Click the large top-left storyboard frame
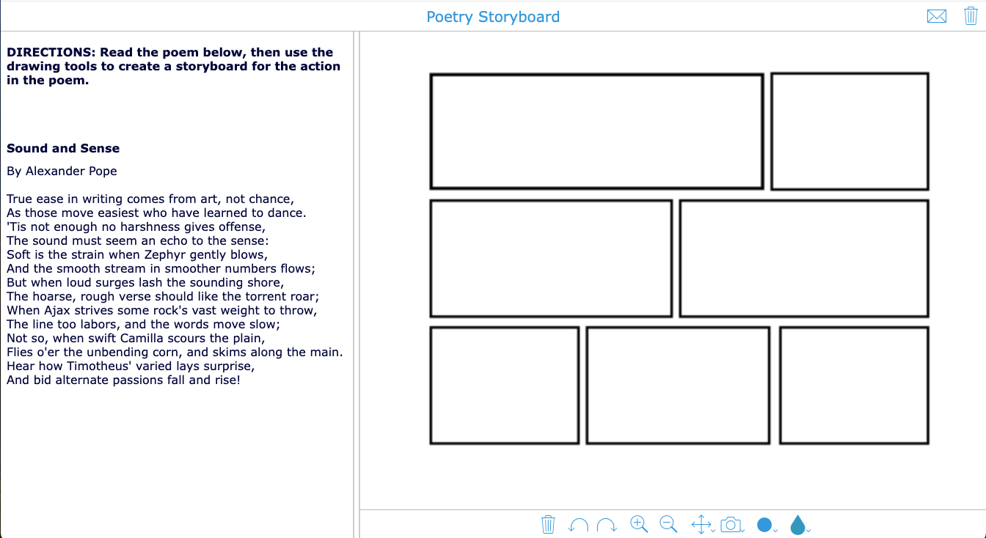The width and height of the screenshot is (986, 538). 596,130
